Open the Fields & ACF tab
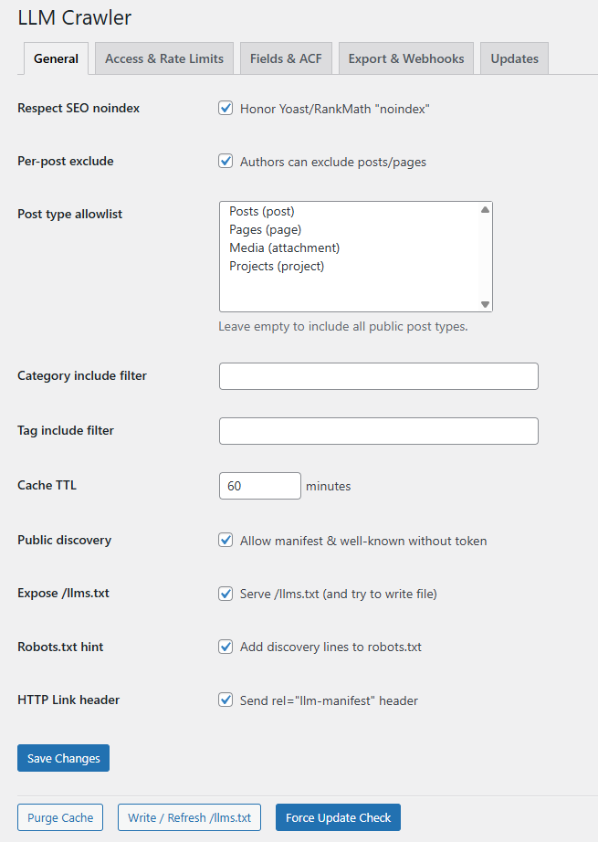The height and width of the screenshot is (842, 598). pos(286,58)
